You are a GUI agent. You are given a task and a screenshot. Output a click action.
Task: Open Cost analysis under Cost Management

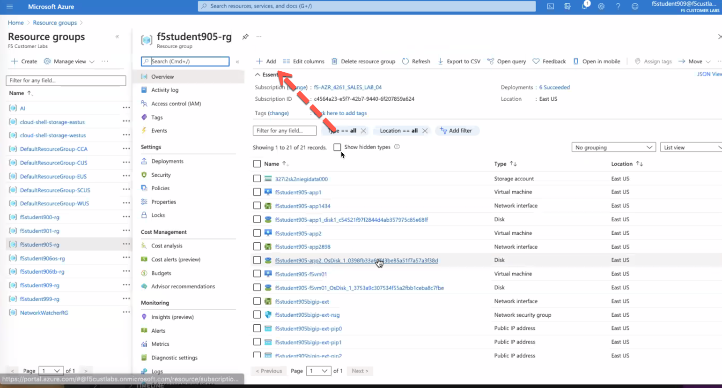click(x=166, y=246)
